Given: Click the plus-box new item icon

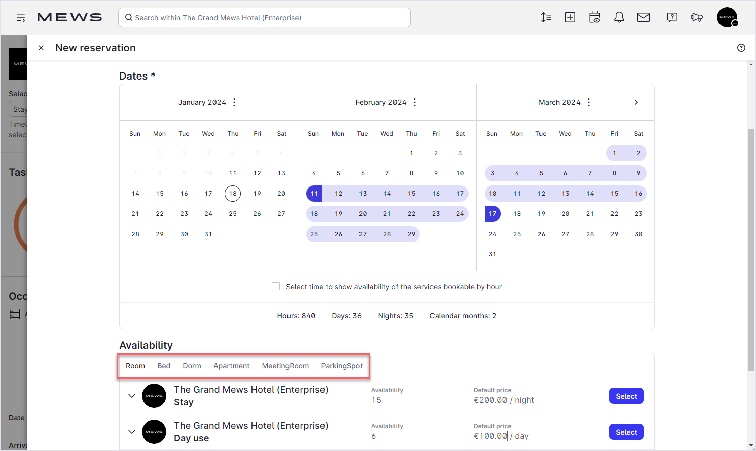Looking at the screenshot, I should tap(570, 17).
